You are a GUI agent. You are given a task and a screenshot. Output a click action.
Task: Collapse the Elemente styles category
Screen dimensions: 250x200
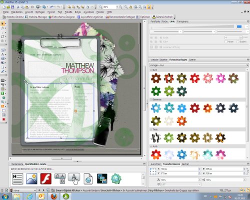tap(151, 99)
